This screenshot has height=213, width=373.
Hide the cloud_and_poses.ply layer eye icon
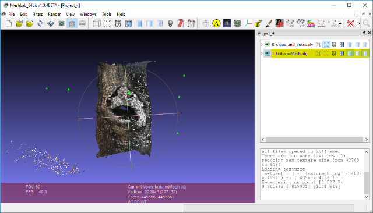coord(268,44)
